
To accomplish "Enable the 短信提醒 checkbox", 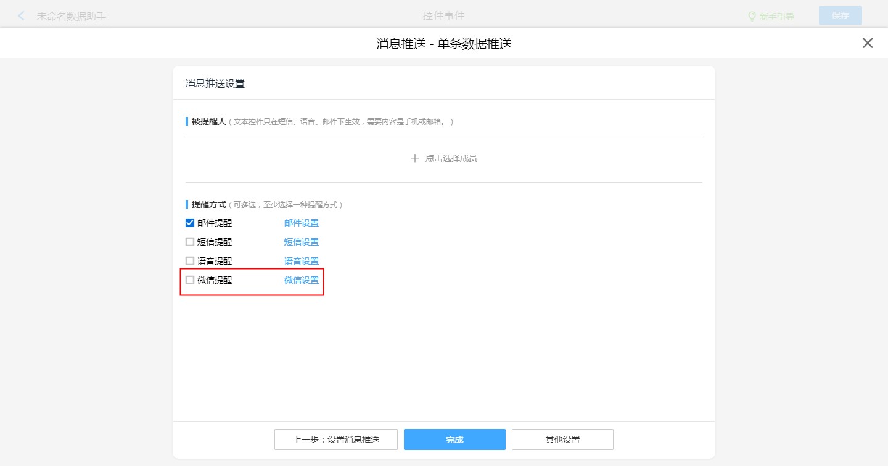I will (x=190, y=242).
